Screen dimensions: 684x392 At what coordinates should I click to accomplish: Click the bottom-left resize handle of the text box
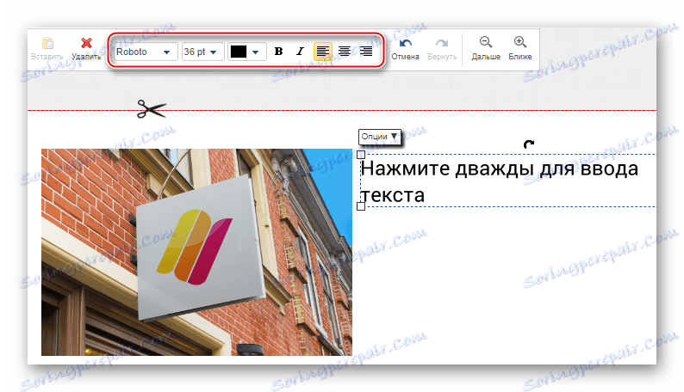[x=361, y=206]
